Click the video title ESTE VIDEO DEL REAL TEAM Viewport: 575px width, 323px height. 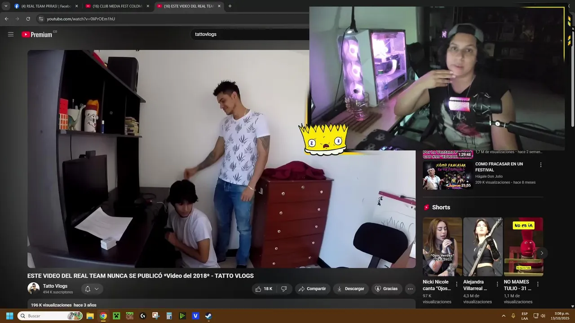point(141,276)
